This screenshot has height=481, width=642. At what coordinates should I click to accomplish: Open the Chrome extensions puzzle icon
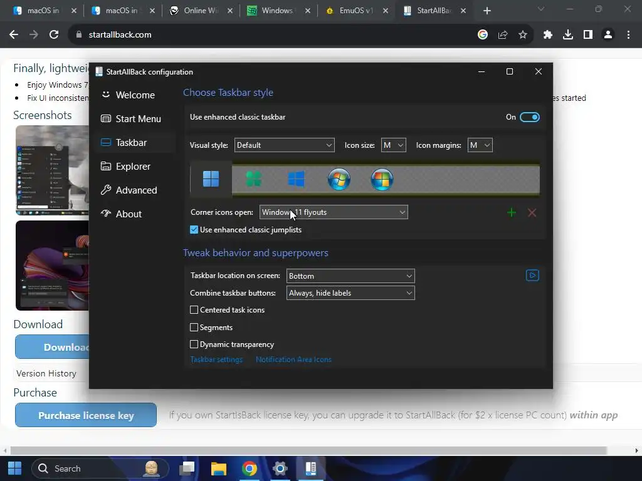point(548,35)
